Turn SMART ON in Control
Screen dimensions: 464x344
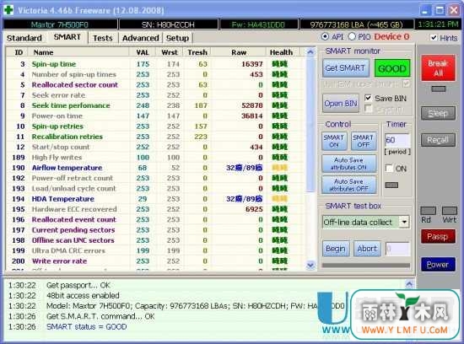[x=334, y=141]
